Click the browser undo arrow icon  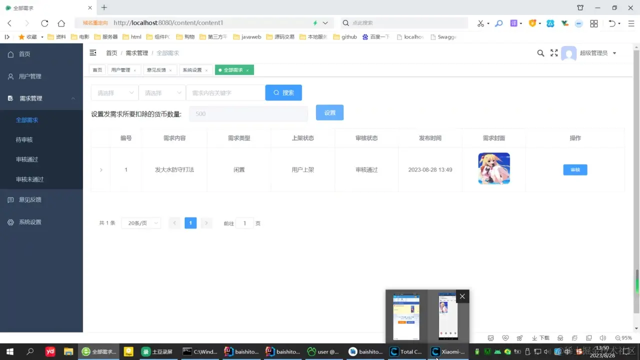612,23
